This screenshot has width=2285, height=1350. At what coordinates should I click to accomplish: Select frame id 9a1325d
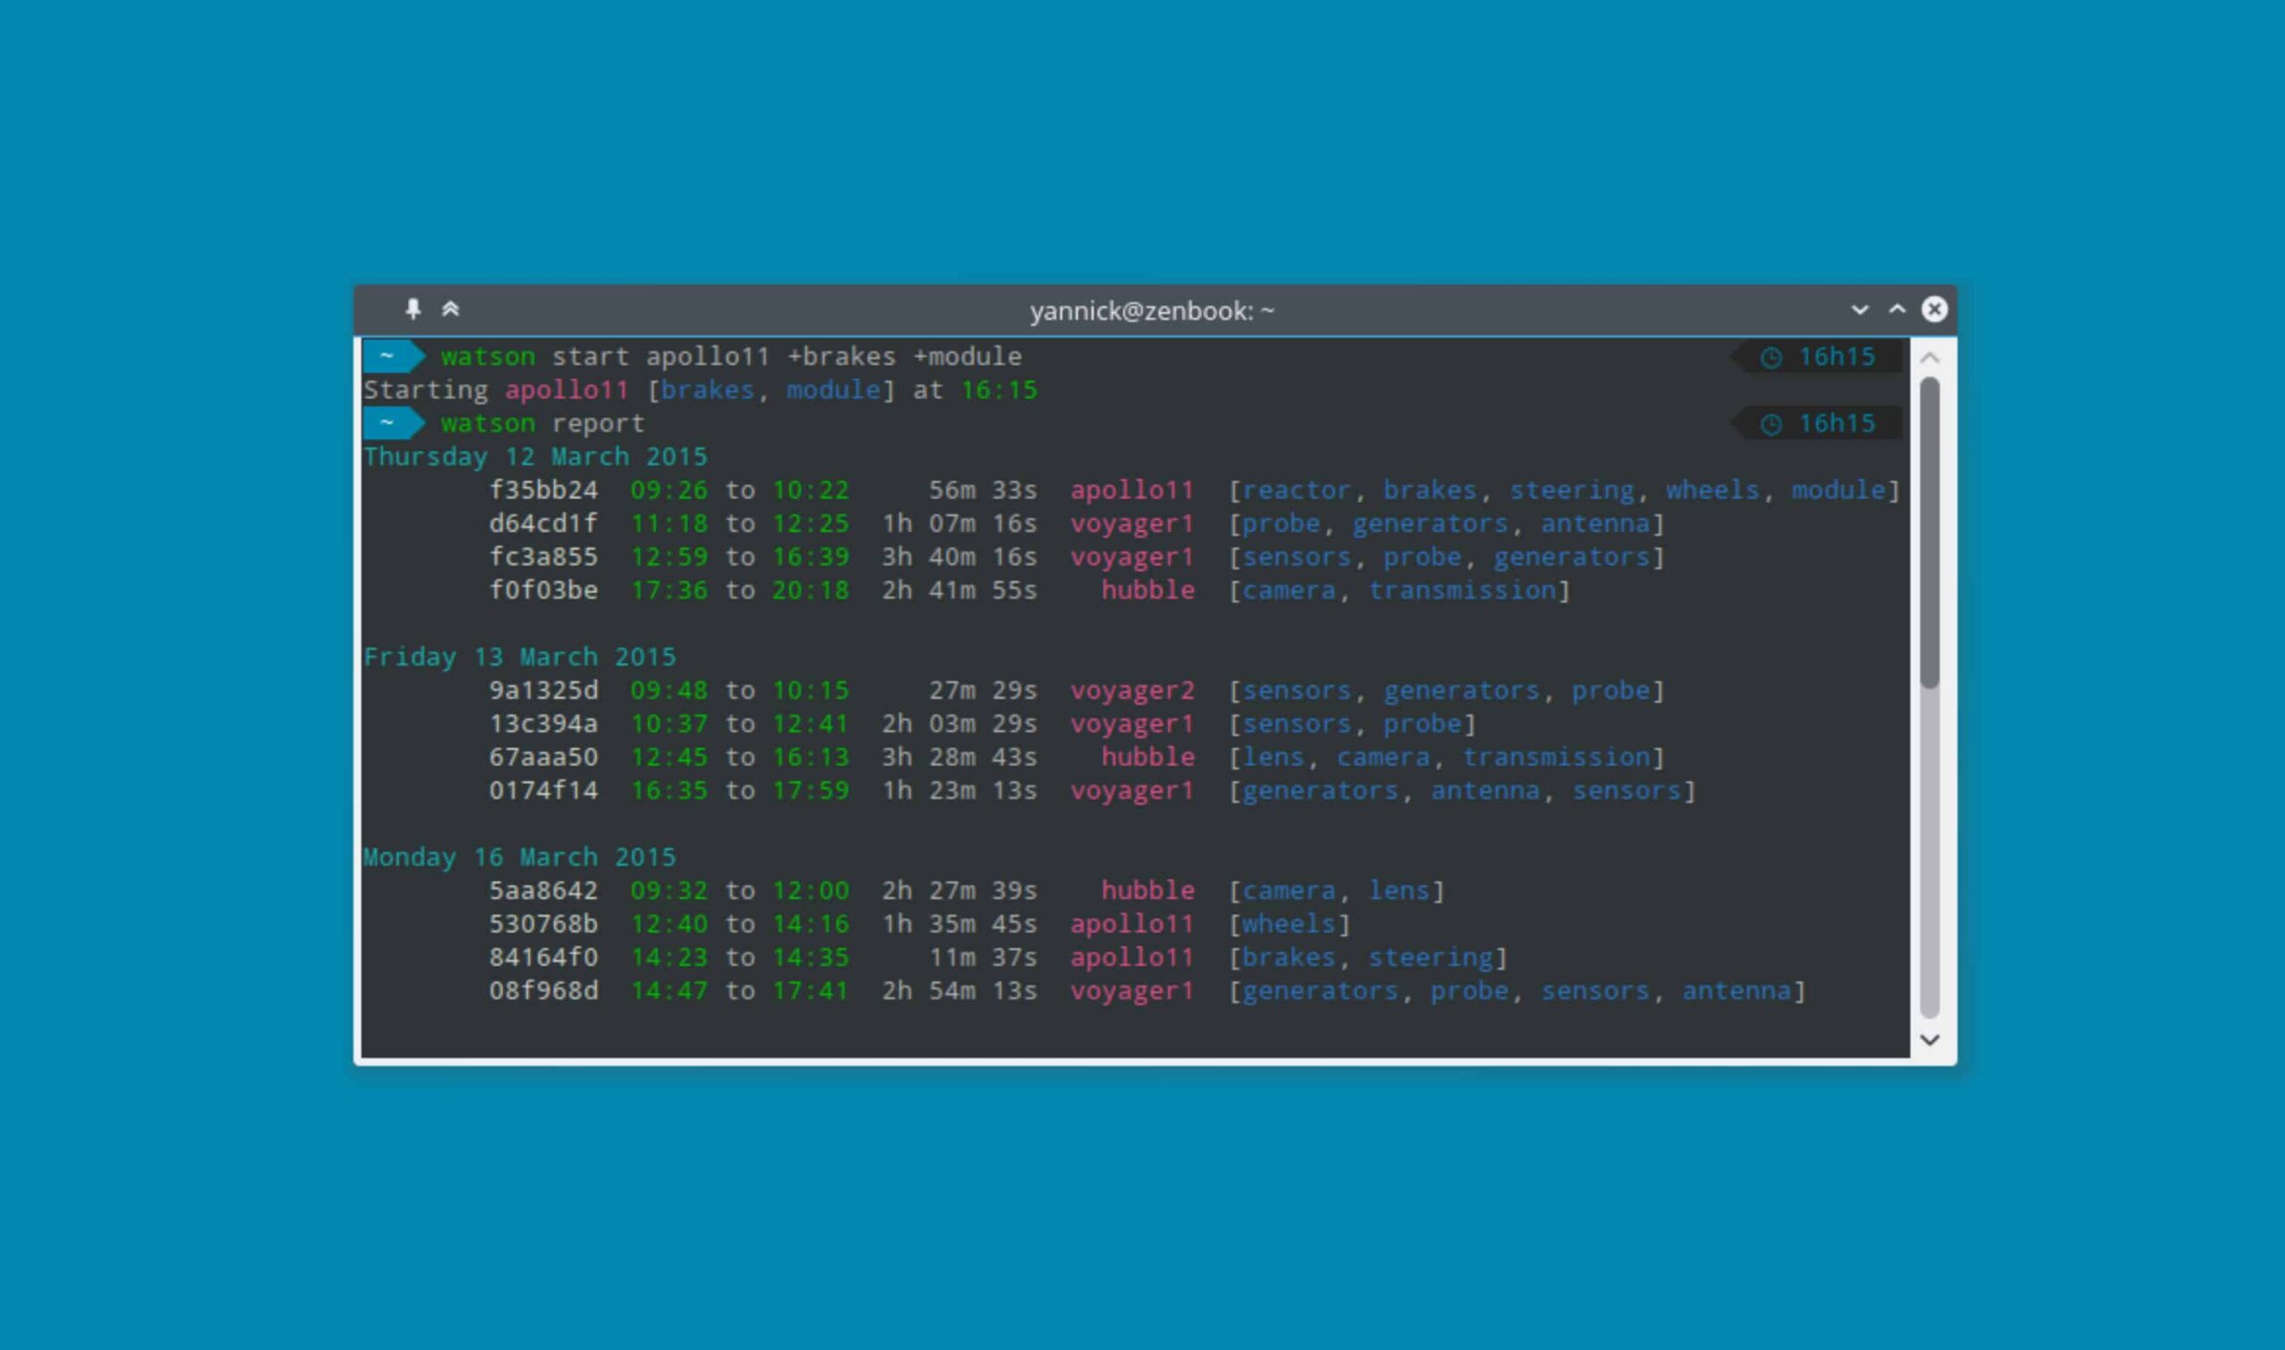544,690
